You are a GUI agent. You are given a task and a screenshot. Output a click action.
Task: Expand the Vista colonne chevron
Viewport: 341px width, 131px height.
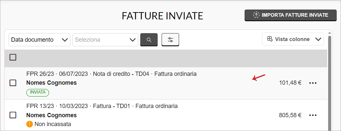pos(318,39)
